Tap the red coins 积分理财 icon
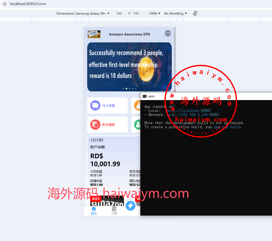 (x=95, y=125)
